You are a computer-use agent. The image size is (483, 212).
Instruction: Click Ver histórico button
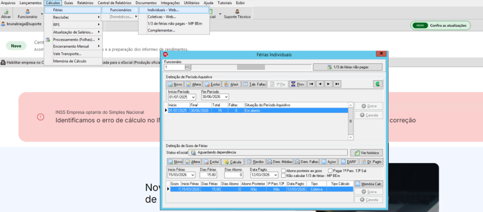367,153
